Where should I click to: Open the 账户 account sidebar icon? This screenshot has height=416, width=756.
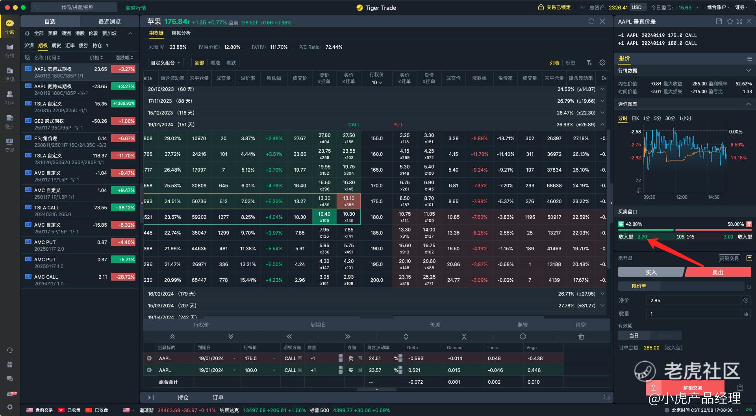[x=10, y=122]
